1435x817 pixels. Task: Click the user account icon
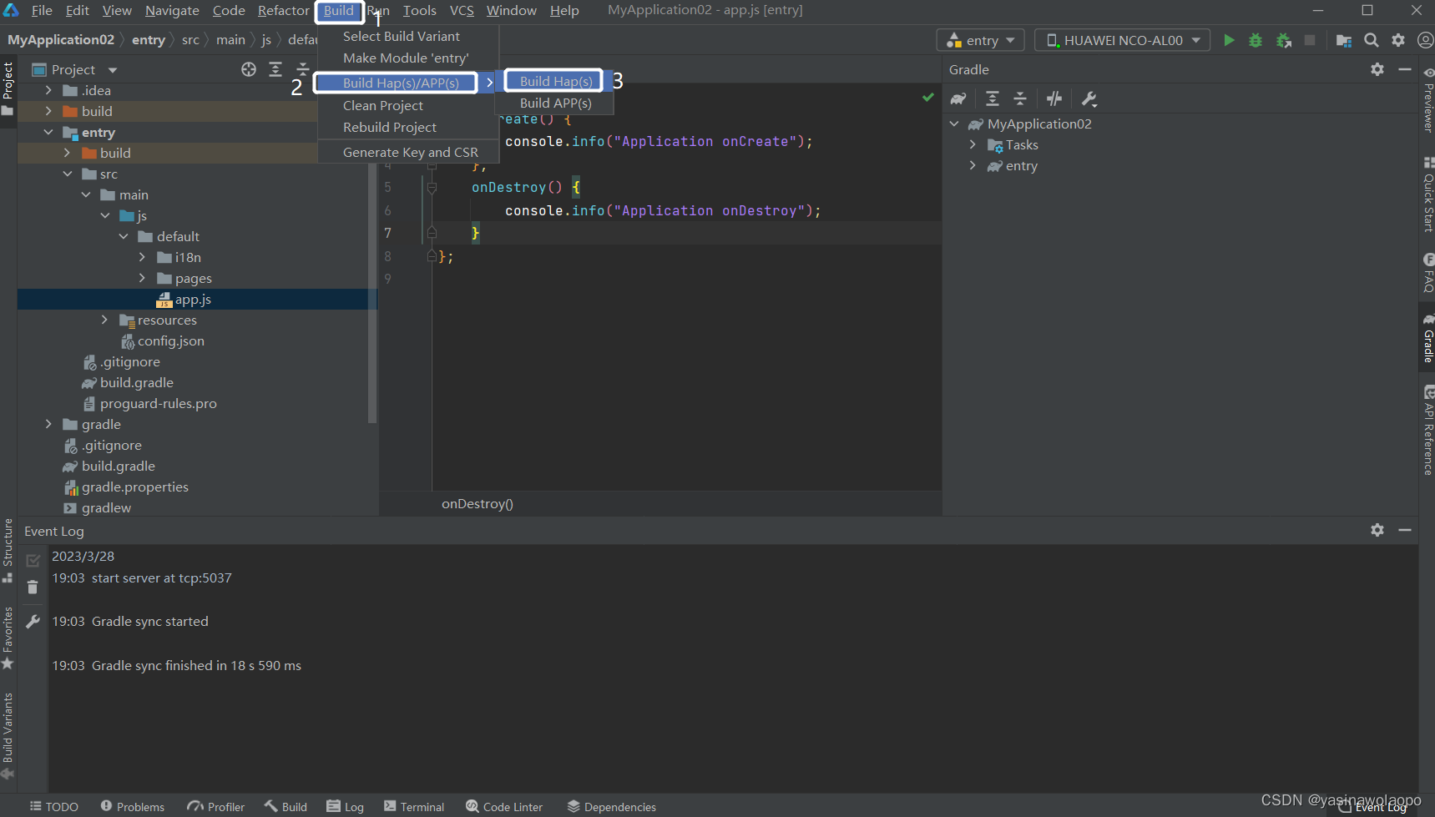pos(1425,40)
